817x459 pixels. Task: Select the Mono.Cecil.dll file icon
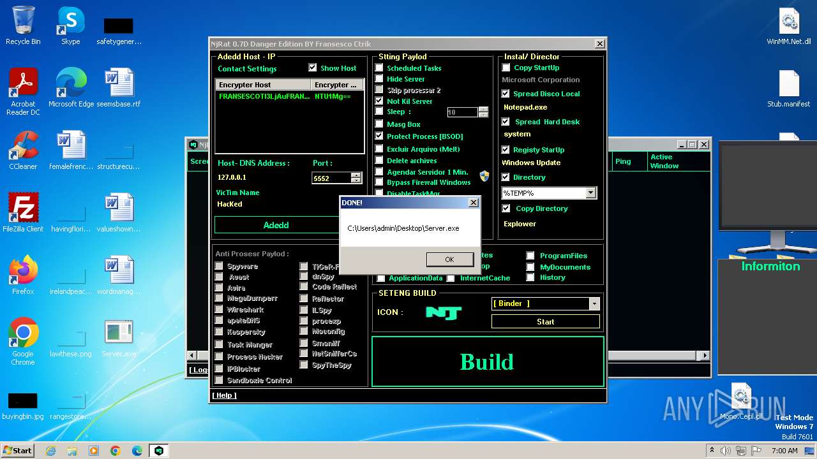tap(741, 400)
